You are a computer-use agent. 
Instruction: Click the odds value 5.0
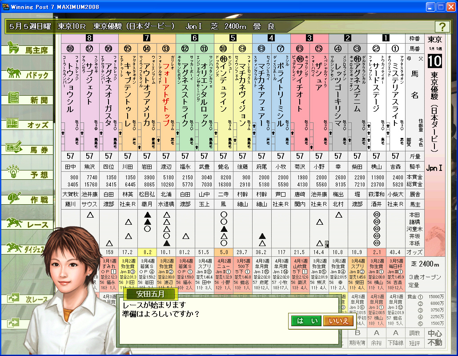click(x=224, y=252)
